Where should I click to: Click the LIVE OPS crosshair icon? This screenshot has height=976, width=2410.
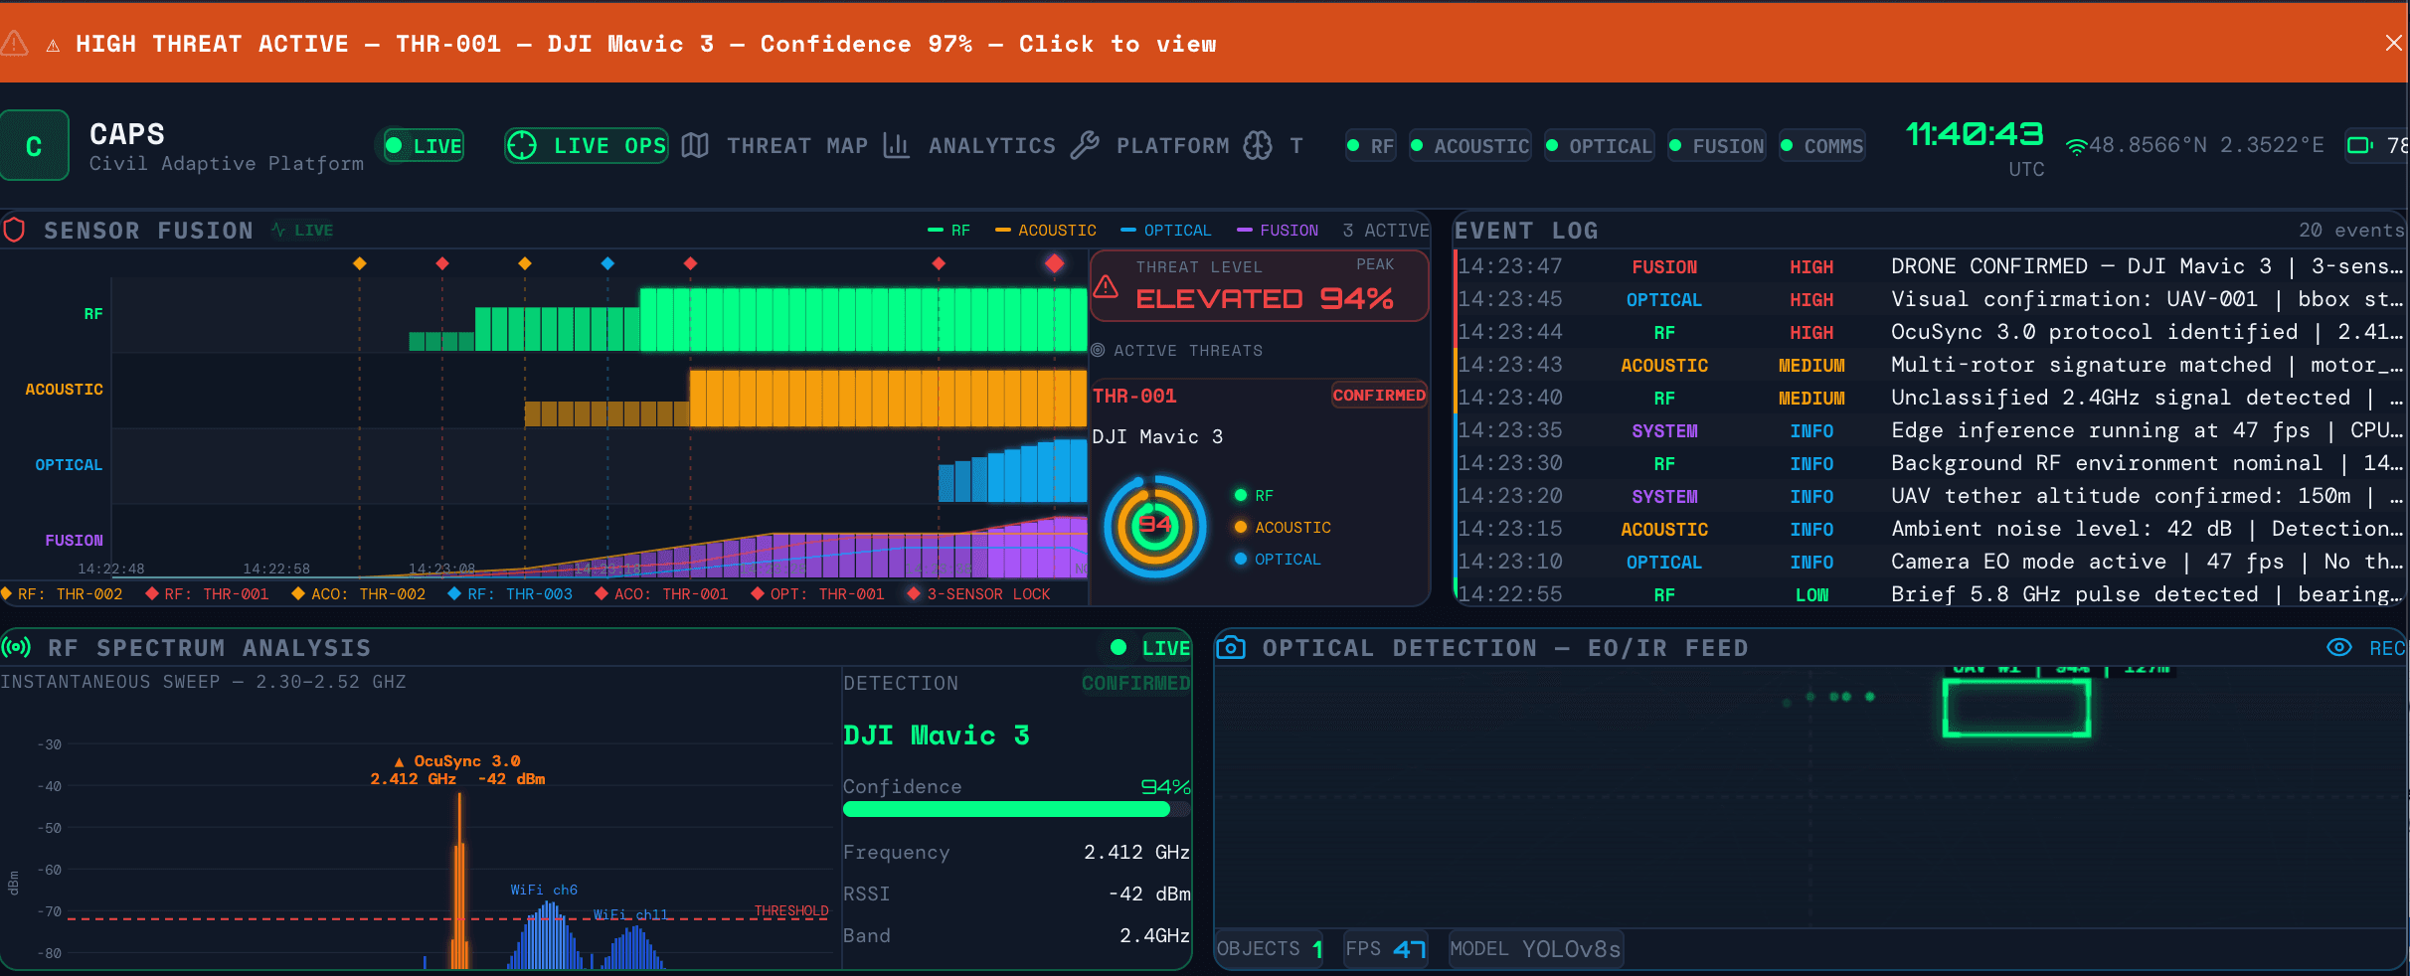point(522,145)
